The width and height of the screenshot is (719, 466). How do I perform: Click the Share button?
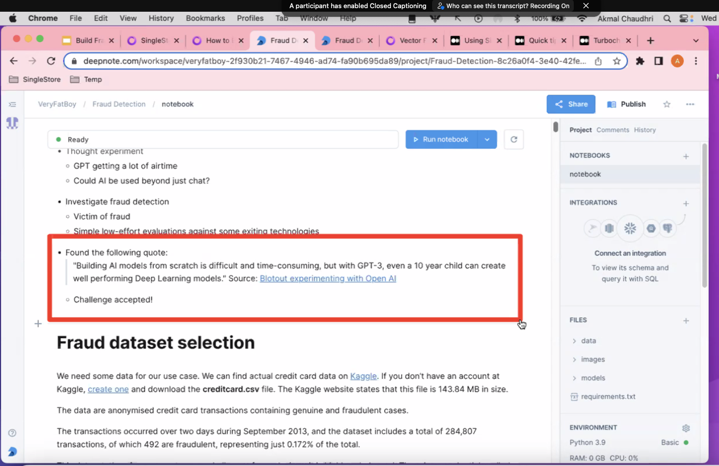click(x=571, y=104)
